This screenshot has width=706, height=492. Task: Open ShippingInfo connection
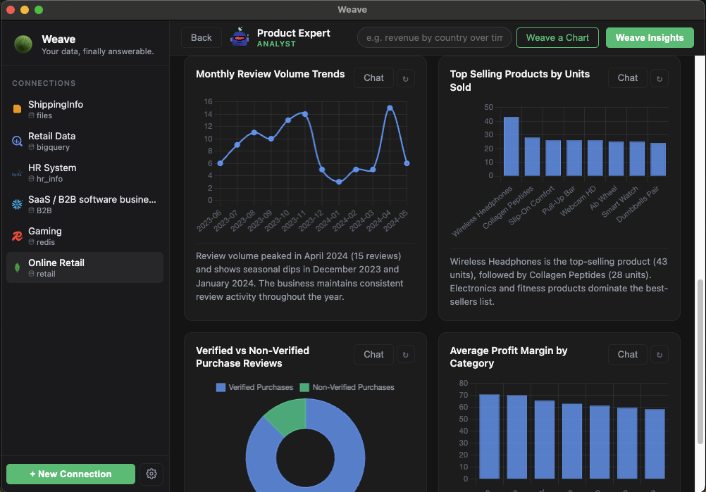[85, 109]
